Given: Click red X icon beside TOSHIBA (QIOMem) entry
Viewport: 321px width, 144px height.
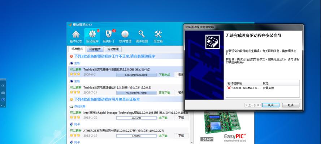Looking at the screenshot, I should tap(229, 88).
